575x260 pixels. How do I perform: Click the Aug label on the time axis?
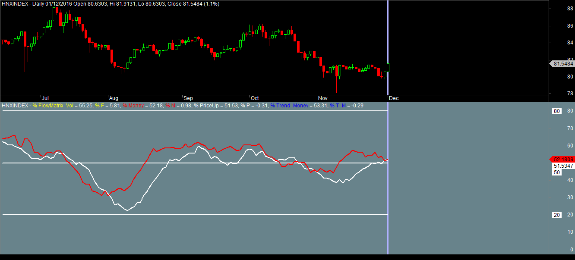point(114,98)
